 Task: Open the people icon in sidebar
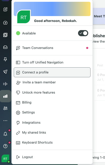pyautogui.click(x=5, y=108)
